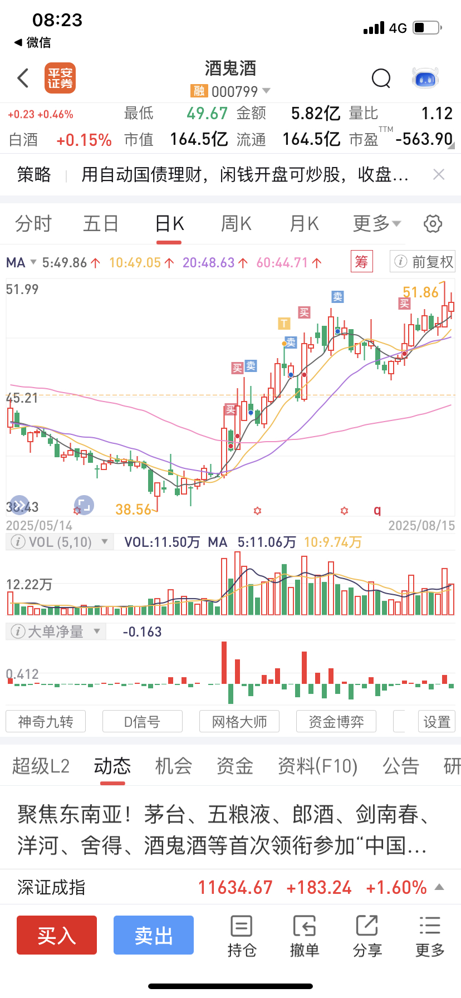This screenshot has width=461, height=998.
Task: Tap the 资金博弈 indicator button
Action: [336, 721]
